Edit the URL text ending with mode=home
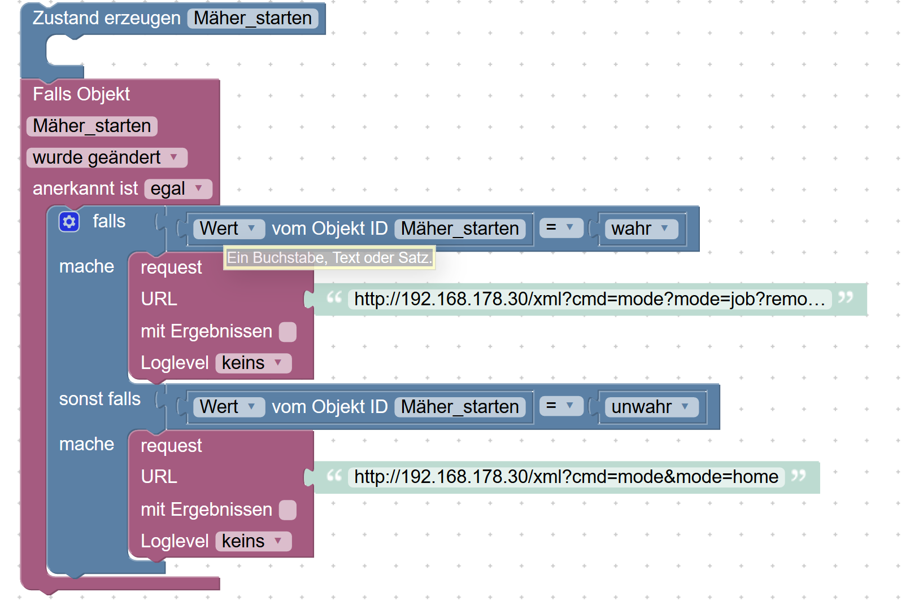Screen dimensions: 910x606 tap(565, 477)
